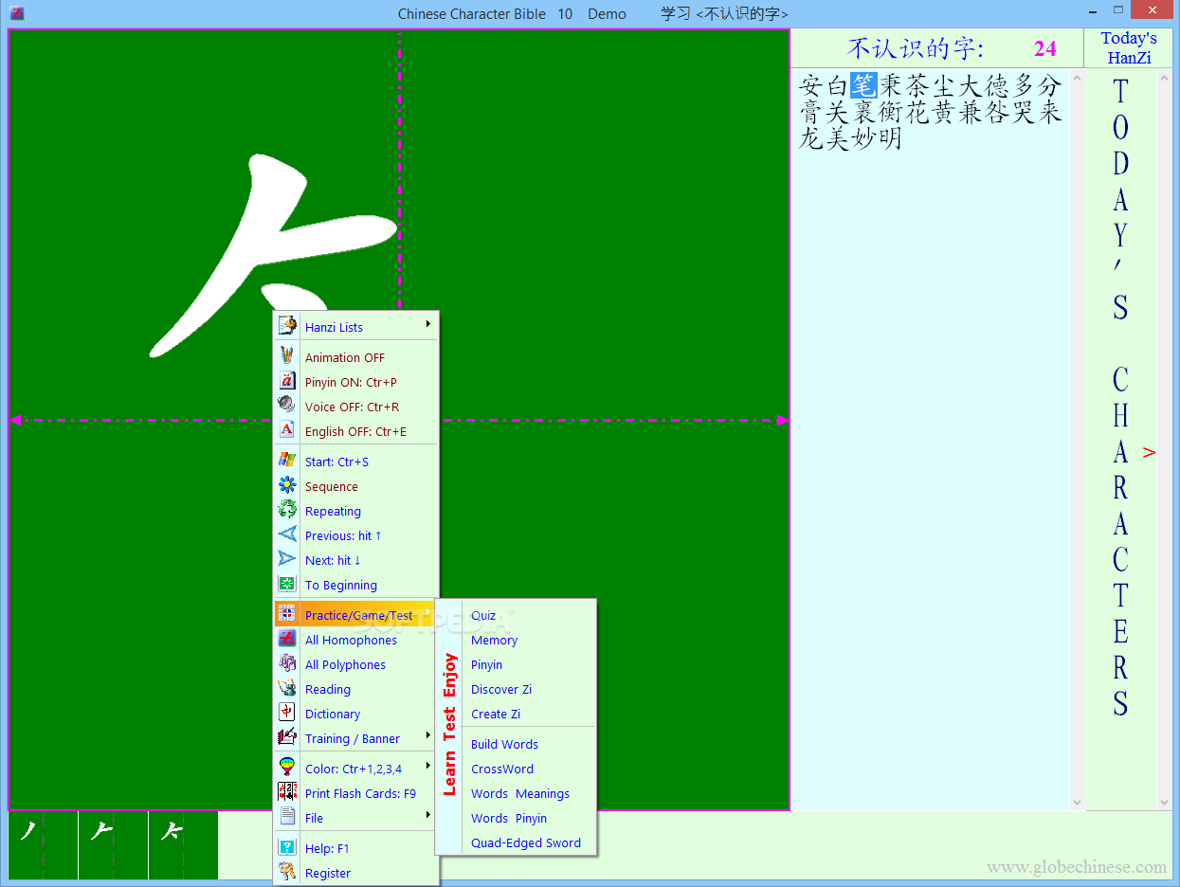The height and width of the screenshot is (887, 1180).
Task: Click character list scrollbar down arrow
Action: click(1077, 803)
